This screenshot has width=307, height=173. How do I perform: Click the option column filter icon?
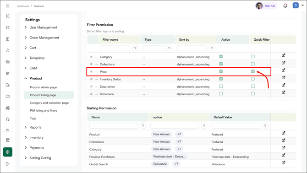[204, 126]
